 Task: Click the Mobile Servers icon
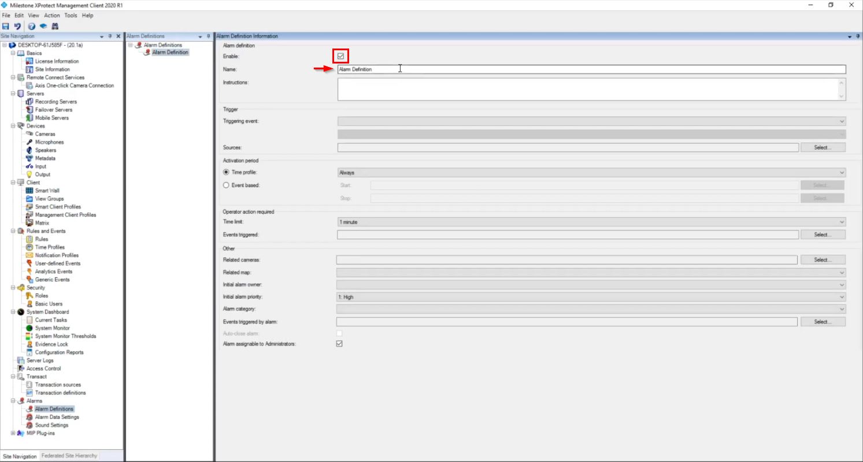point(30,118)
